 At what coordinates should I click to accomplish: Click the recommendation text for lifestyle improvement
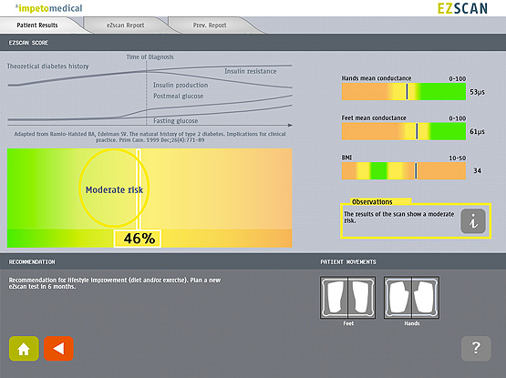(115, 283)
